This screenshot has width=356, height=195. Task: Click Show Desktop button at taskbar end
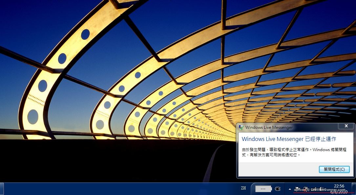(354, 189)
